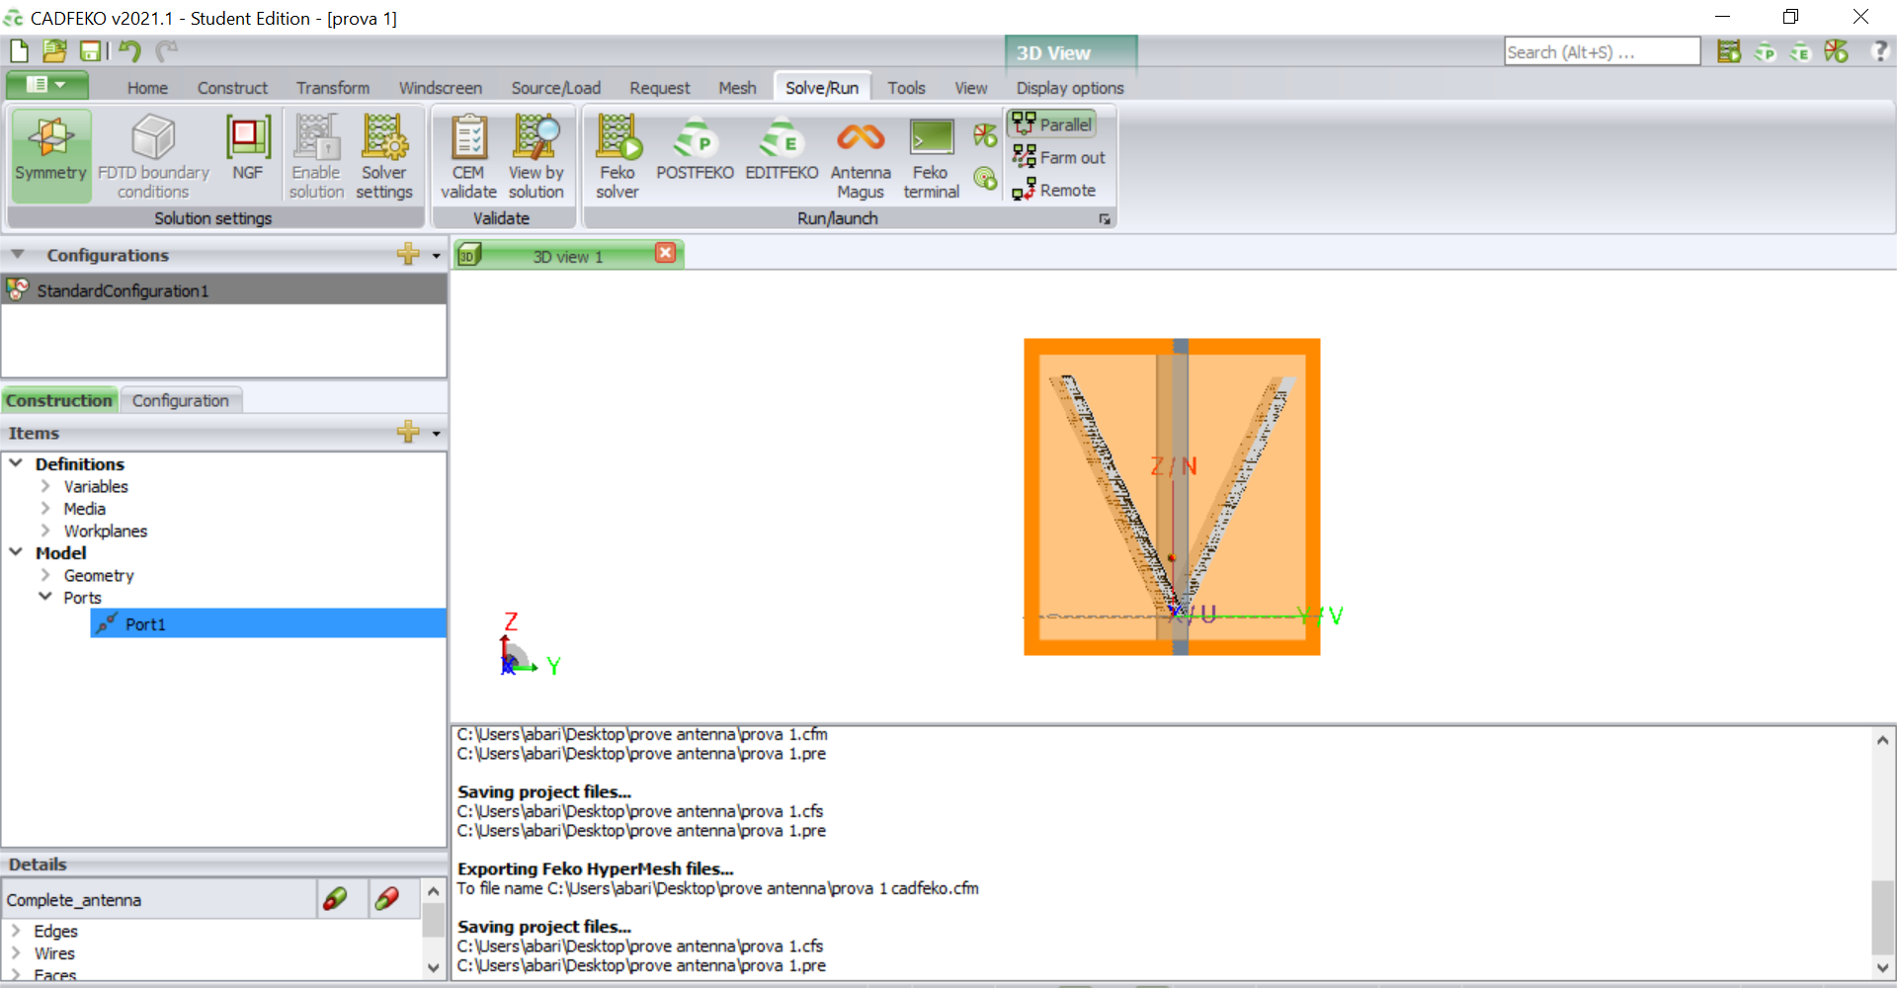The width and height of the screenshot is (1897, 988).
Task: Open the Feko terminal
Action: (931, 156)
